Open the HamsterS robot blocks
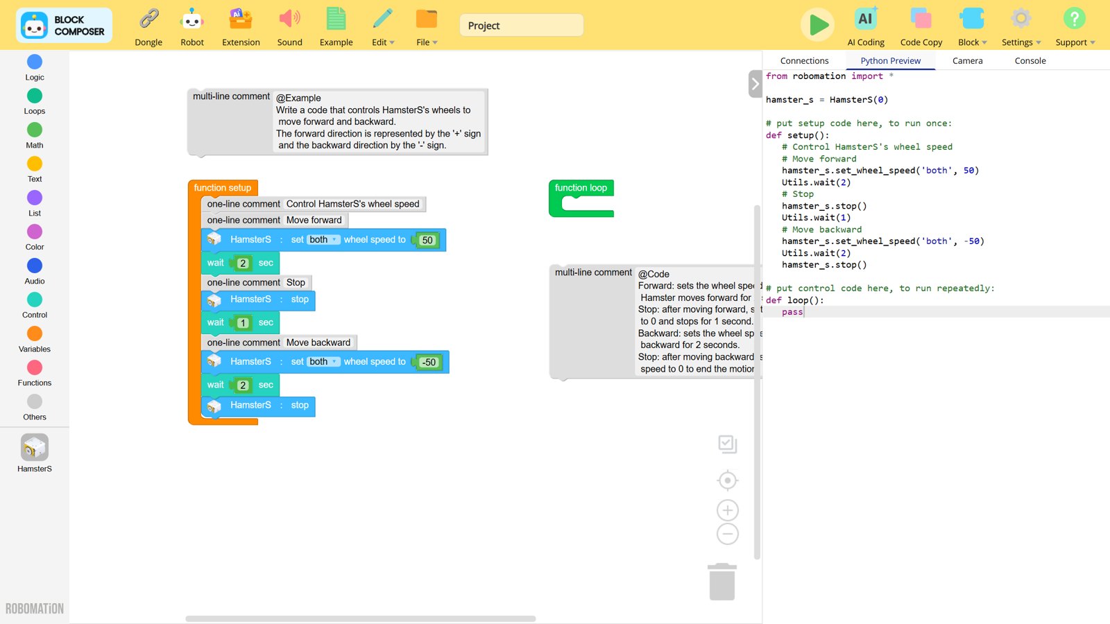This screenshot has width=1110, height=624. pos(35,453)
